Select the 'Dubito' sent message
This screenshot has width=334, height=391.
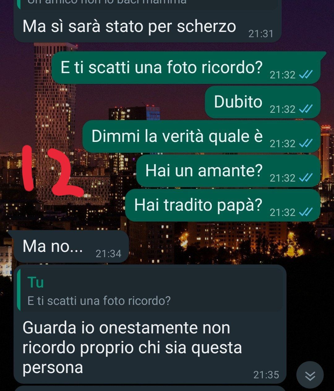262,102
